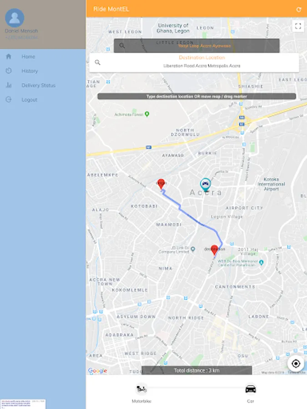Click W.E.B. Du Bois Memorial Centre pin
The width and height of the screenshot is (307, 409).
click(262, 263)
